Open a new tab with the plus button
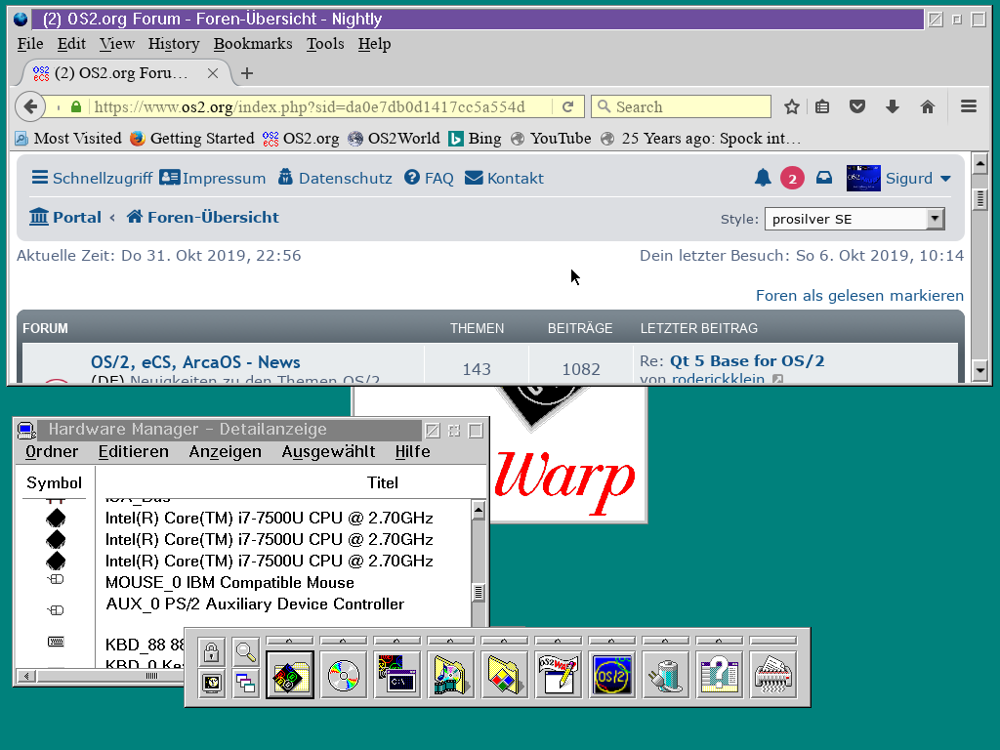 pyautogui.click(x=247, y=73)
